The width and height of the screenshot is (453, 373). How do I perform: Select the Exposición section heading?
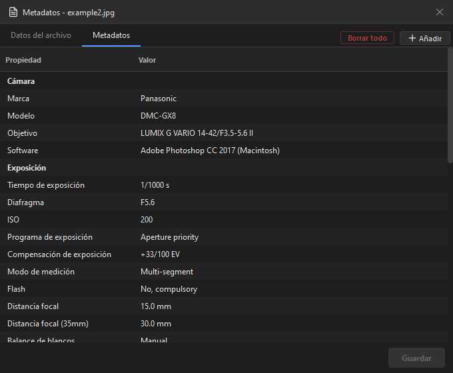point(27,168)
